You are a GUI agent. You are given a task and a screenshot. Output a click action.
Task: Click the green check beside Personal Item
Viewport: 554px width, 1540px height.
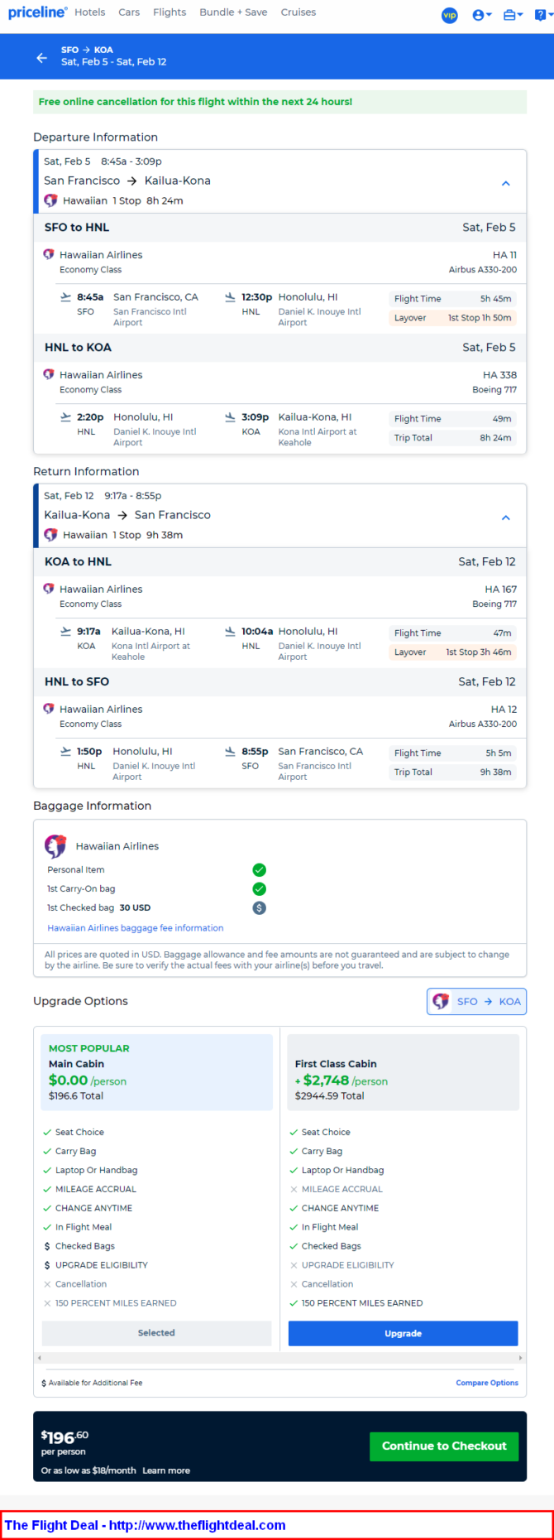point(259,869)
